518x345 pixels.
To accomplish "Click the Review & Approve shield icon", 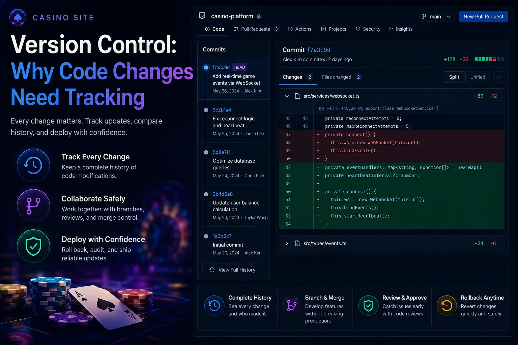I will point(368,306).
